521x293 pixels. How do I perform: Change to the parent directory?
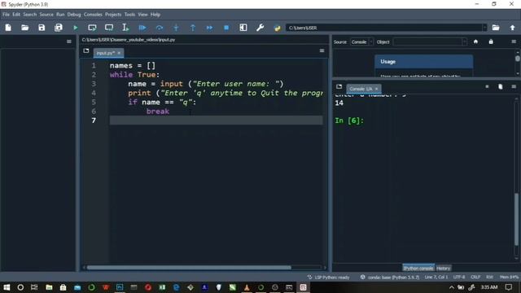[512, 28]
